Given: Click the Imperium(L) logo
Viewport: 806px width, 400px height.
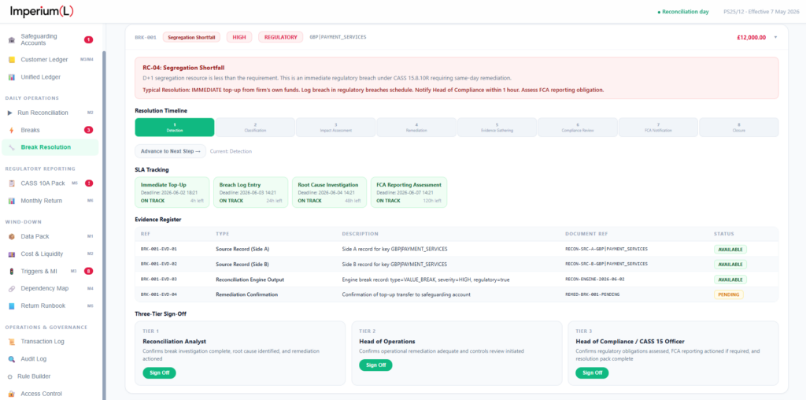Looking at the screenshot, I should (x=43, y=11).
